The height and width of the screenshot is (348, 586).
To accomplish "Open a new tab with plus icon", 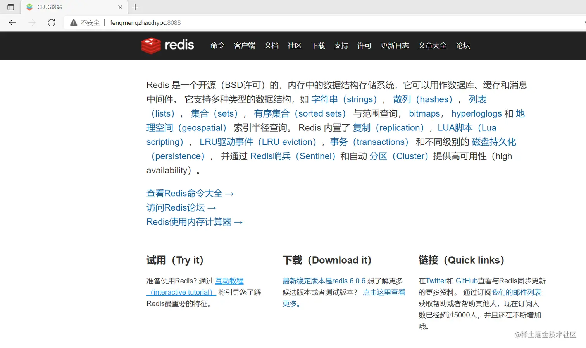I will coord(135,7).
